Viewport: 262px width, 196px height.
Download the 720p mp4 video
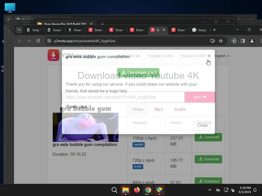pyautogui.click(x=208, y=159)
